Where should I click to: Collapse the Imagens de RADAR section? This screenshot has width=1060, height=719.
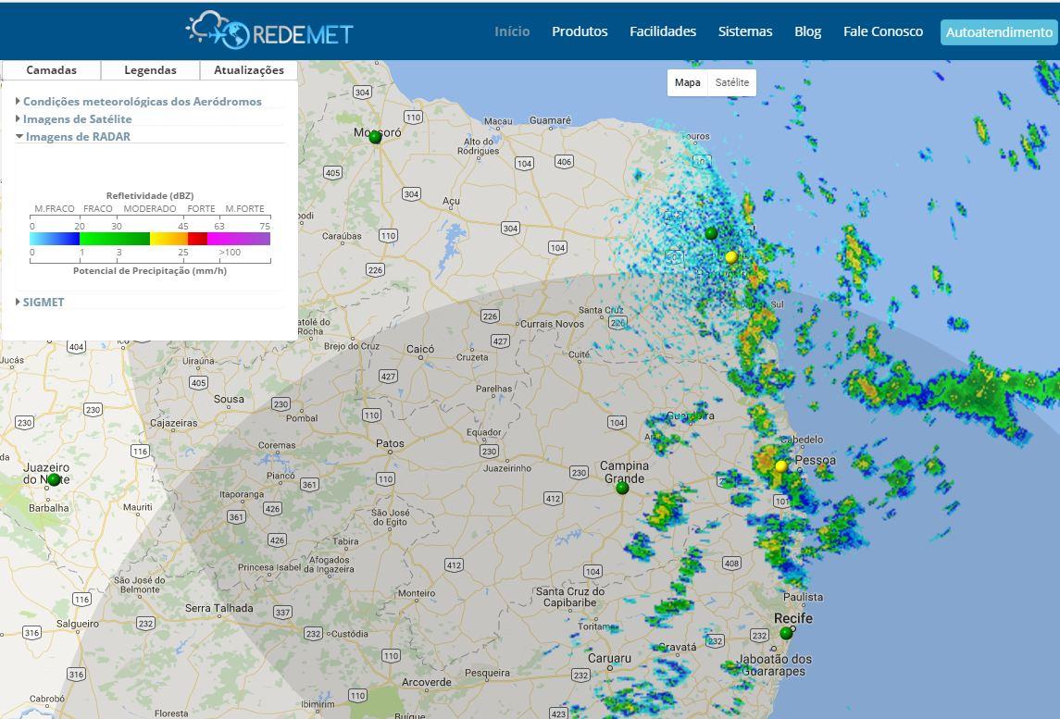click(78, 137)
